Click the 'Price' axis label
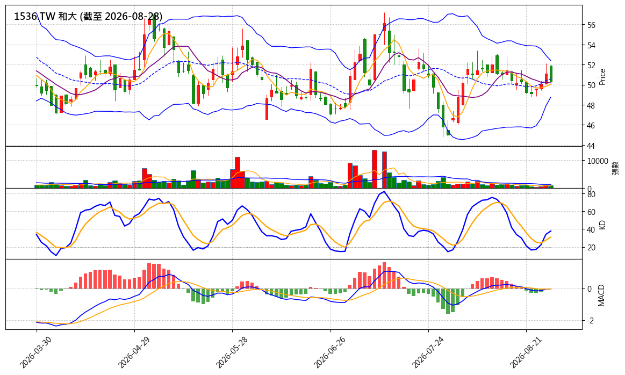Screen dimensions: 625x375 tap(602, 76)
